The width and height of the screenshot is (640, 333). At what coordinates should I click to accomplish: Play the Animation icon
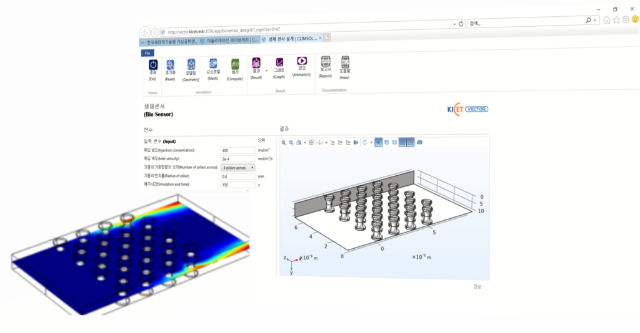(x=302, y=61)
